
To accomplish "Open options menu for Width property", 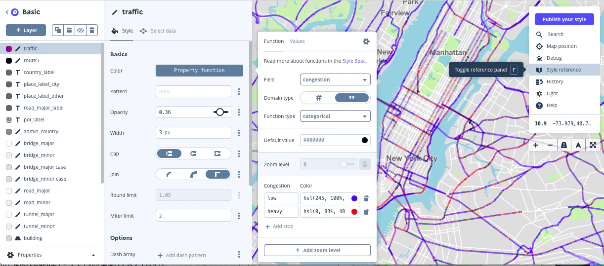I will click(239, 133).
